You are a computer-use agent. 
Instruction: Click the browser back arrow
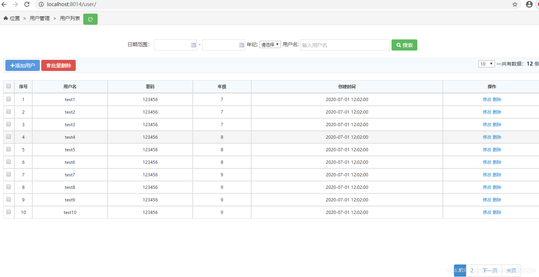tap(4, 4)
